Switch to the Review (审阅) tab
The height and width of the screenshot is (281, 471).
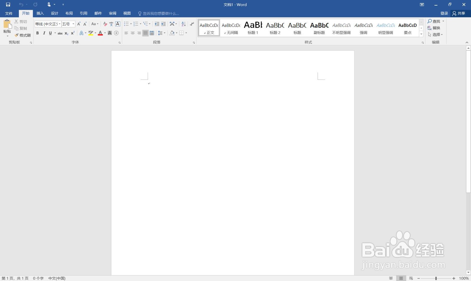(x=112, y=14)
